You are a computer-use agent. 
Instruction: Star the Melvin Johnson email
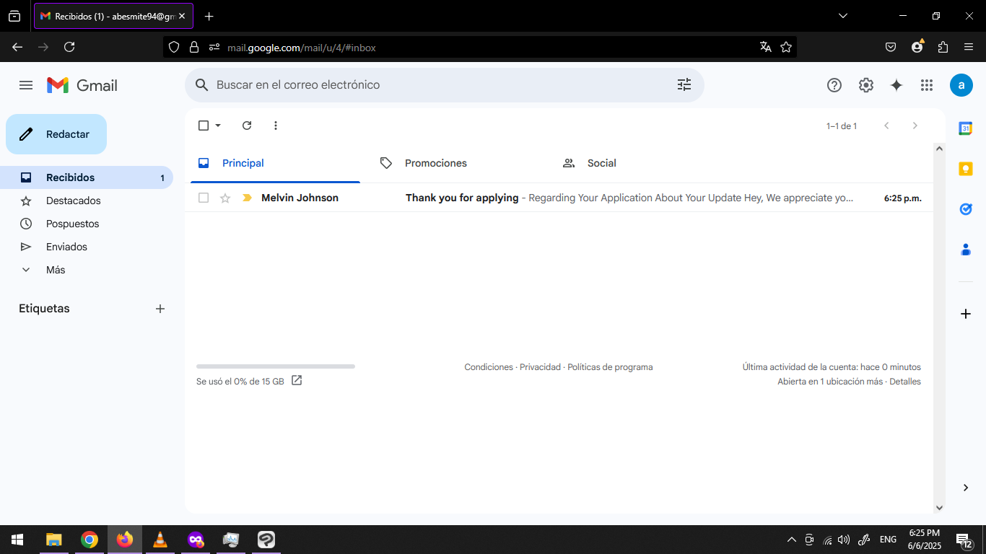click(x=225, y=198)
